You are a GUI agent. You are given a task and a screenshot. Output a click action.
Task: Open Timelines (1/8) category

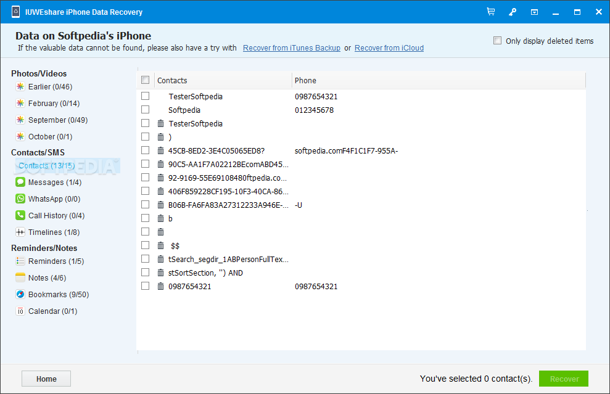[x=54, y=232]
